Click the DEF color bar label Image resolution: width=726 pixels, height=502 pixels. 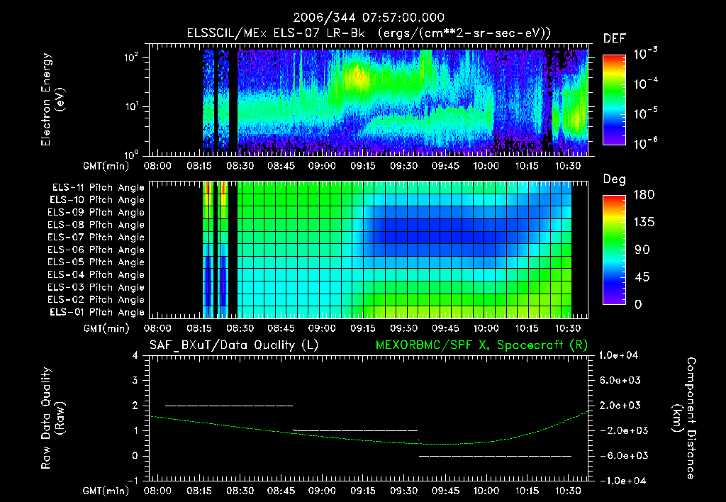615,38
